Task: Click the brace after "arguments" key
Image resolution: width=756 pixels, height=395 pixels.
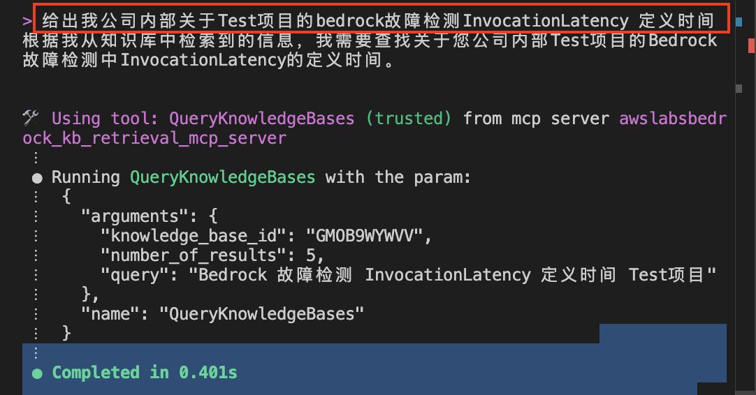Action: point(213,216)
